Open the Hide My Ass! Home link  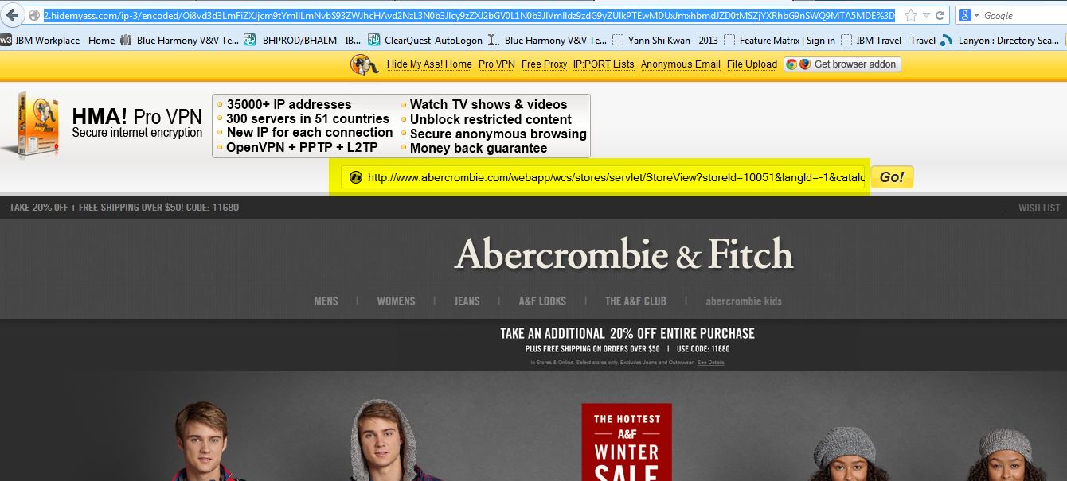click(x=429, y=64)
